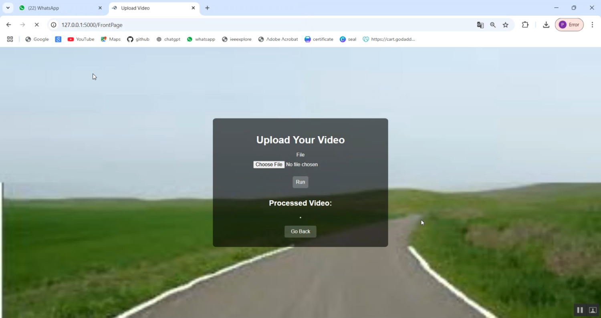Screen dimensions: 601x318
Task: Click the Go Back button
Action: (x=300, y=231)
